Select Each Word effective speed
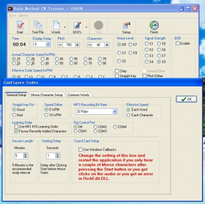The width and height of the screenshot is (205, 204). click(129, 110)
